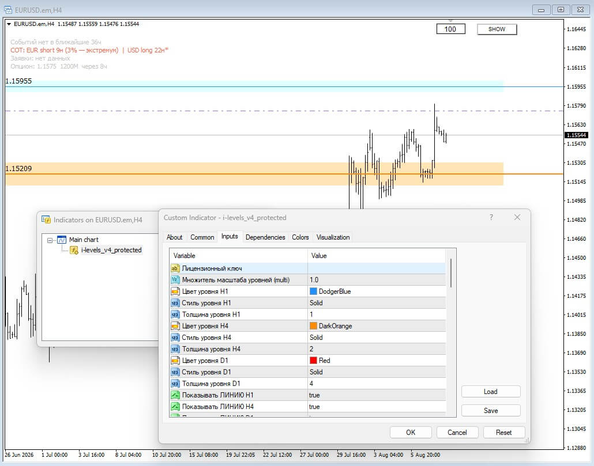Image resolution: width=594 pixels, height=466 pixels.
Task: Click the EURUSD.em,H4 chart window icon
Action: (7, 10)
